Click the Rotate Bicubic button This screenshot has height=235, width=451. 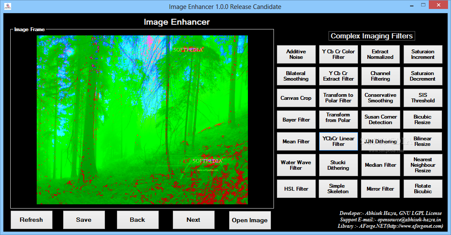(x=423, y=189)
